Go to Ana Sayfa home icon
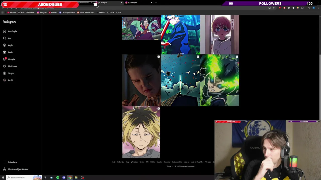321x180 pixels. (x=5, y=31)
